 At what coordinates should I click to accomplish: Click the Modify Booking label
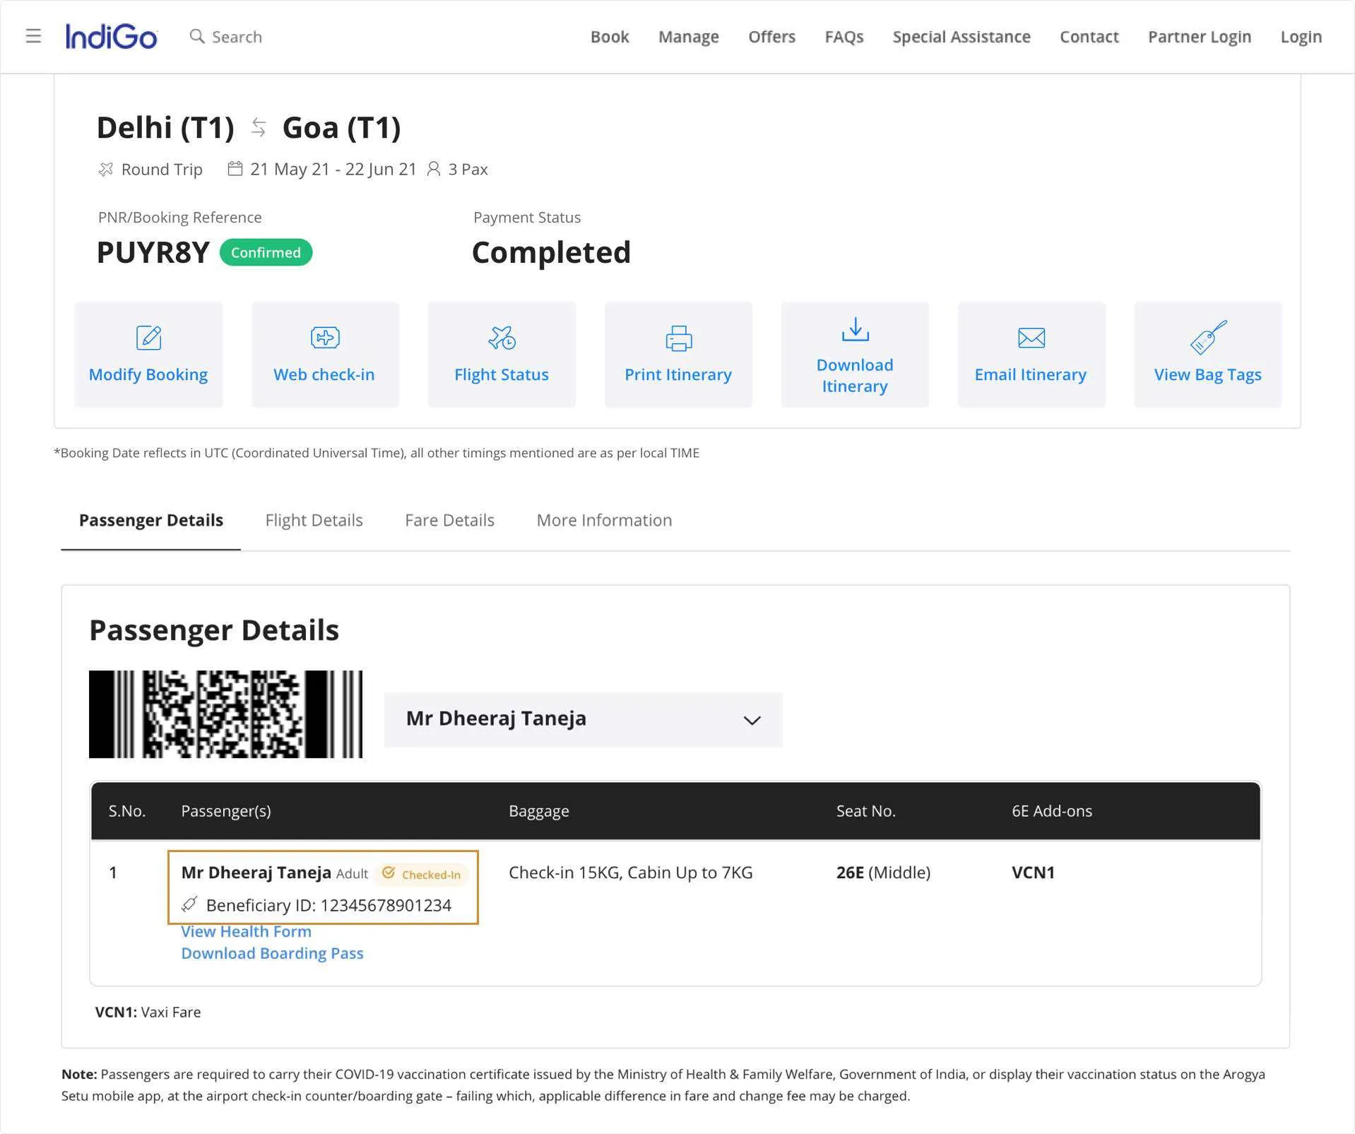click(148, 374)
